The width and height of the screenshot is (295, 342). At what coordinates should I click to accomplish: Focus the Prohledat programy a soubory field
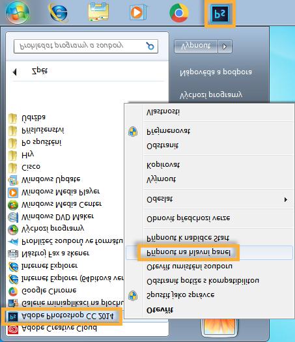pyautogui.click(x=86, y=46)
